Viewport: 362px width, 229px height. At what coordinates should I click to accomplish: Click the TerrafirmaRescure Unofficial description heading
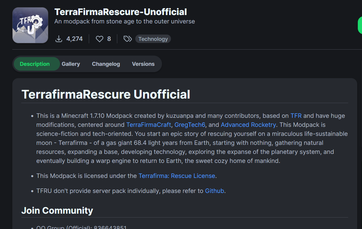tap(106, 94)
